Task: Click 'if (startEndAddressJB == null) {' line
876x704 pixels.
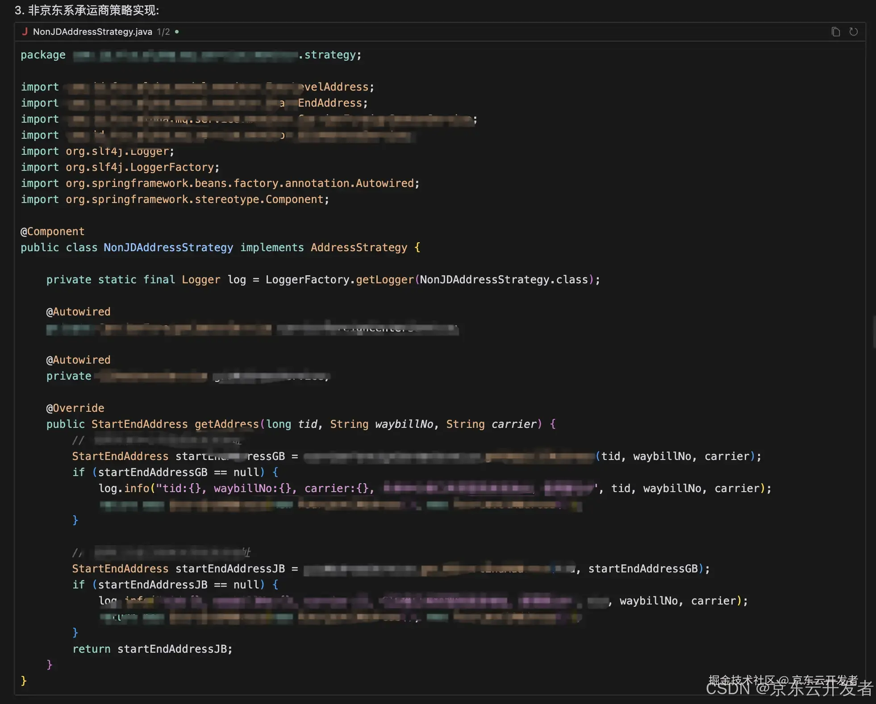Action: point(175,585)
